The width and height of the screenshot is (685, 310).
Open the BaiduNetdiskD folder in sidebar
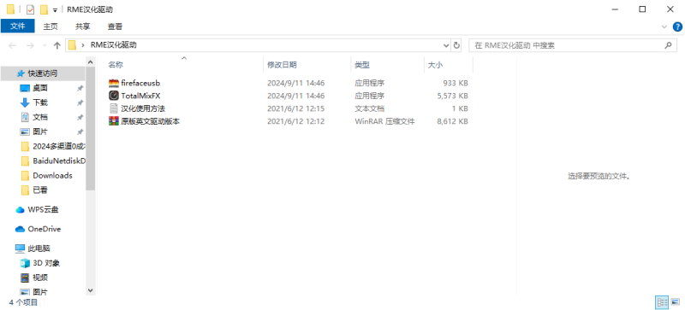[58, 161]
